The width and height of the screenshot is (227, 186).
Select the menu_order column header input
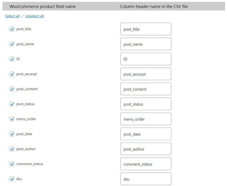click(x=146, y=119)
